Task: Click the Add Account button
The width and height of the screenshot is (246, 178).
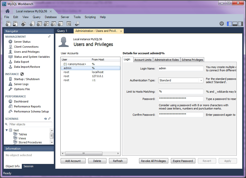Action: (73, 161)
